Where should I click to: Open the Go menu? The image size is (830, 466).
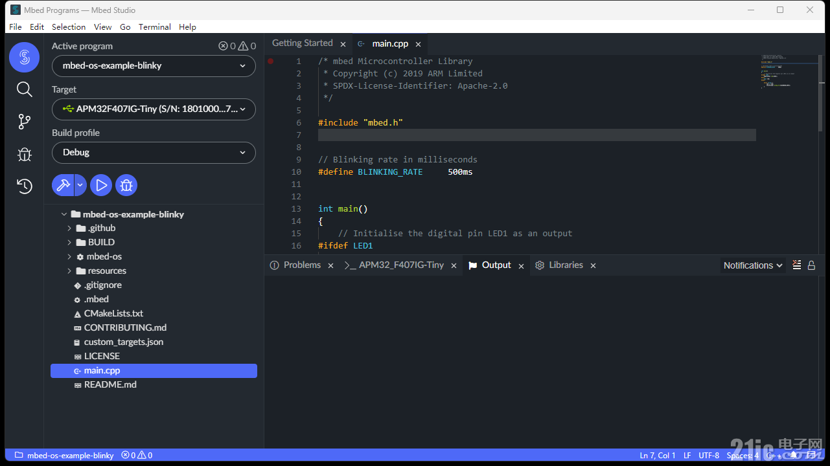click(x=125, y=27)
